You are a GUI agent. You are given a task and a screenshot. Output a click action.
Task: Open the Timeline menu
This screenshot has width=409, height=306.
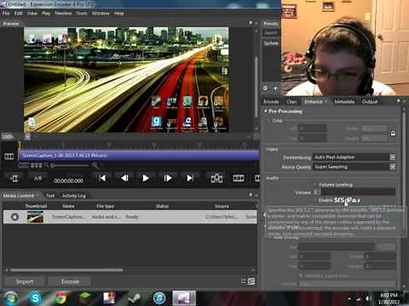coord(63,14)
